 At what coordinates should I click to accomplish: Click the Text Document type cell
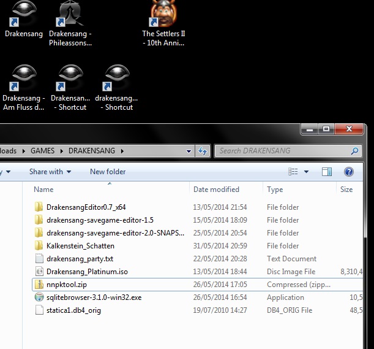291,259
